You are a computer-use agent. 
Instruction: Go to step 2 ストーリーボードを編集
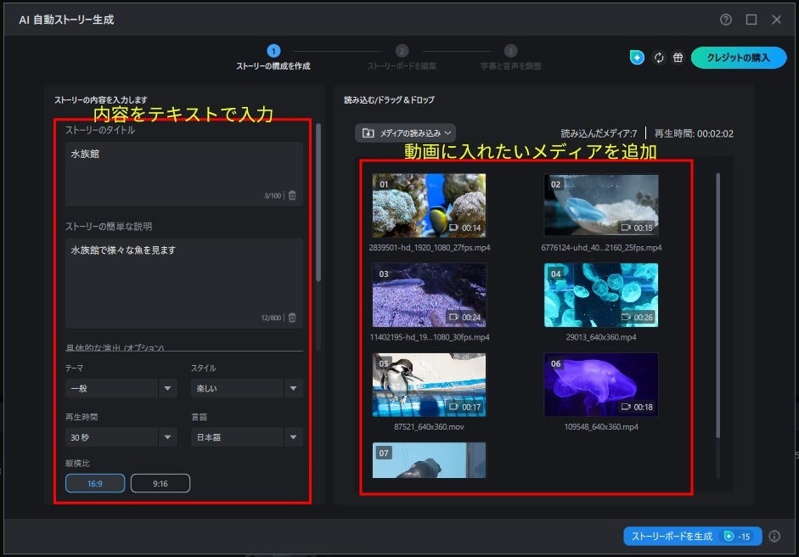coord(402,52)
